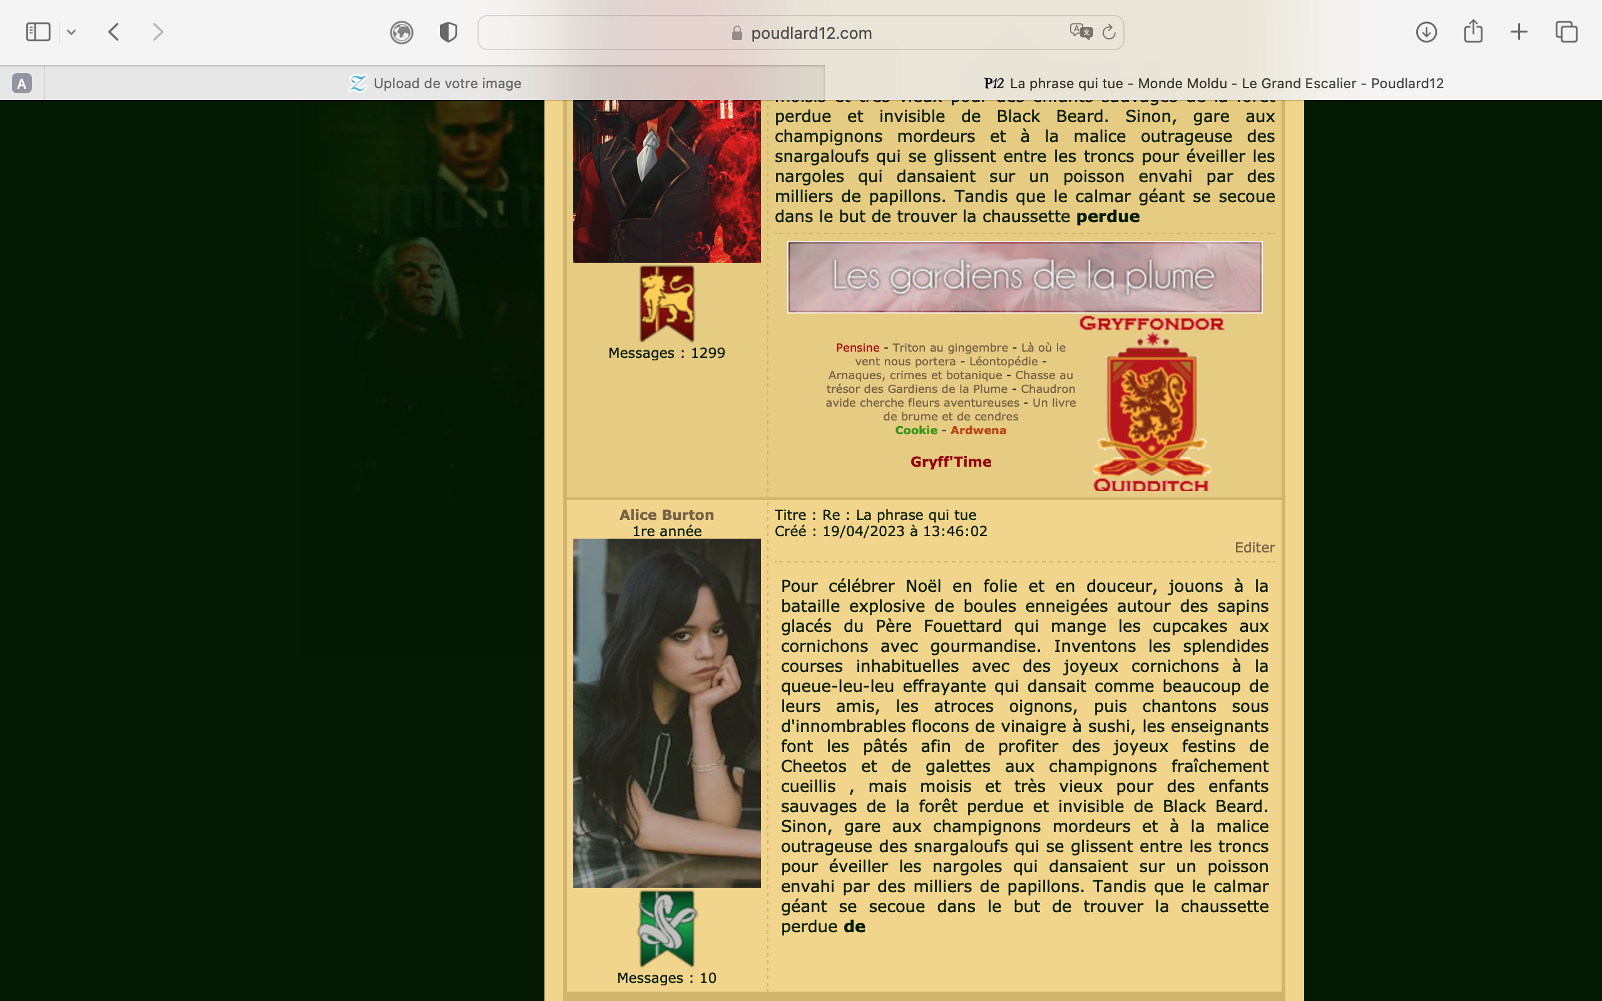
Task: Open the Gryff'Time link
Action: tap(951, 462)
